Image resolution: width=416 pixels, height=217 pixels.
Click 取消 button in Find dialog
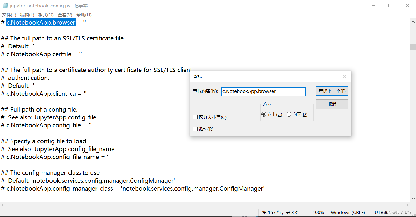pos(332,104)
